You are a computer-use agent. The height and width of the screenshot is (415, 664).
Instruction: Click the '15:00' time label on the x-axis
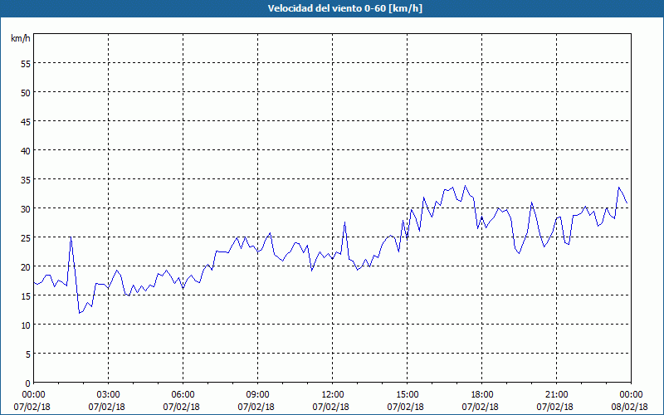click(407, 395)
